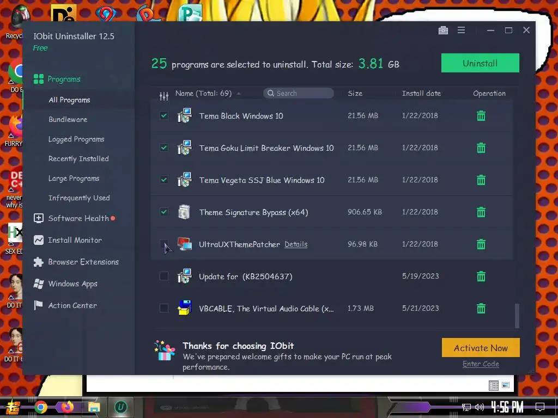Uncheck Tema Black Windows 10 checkbox
Image resolution: width=558 pixels, height=418 pixels.
tap(163, 115)
